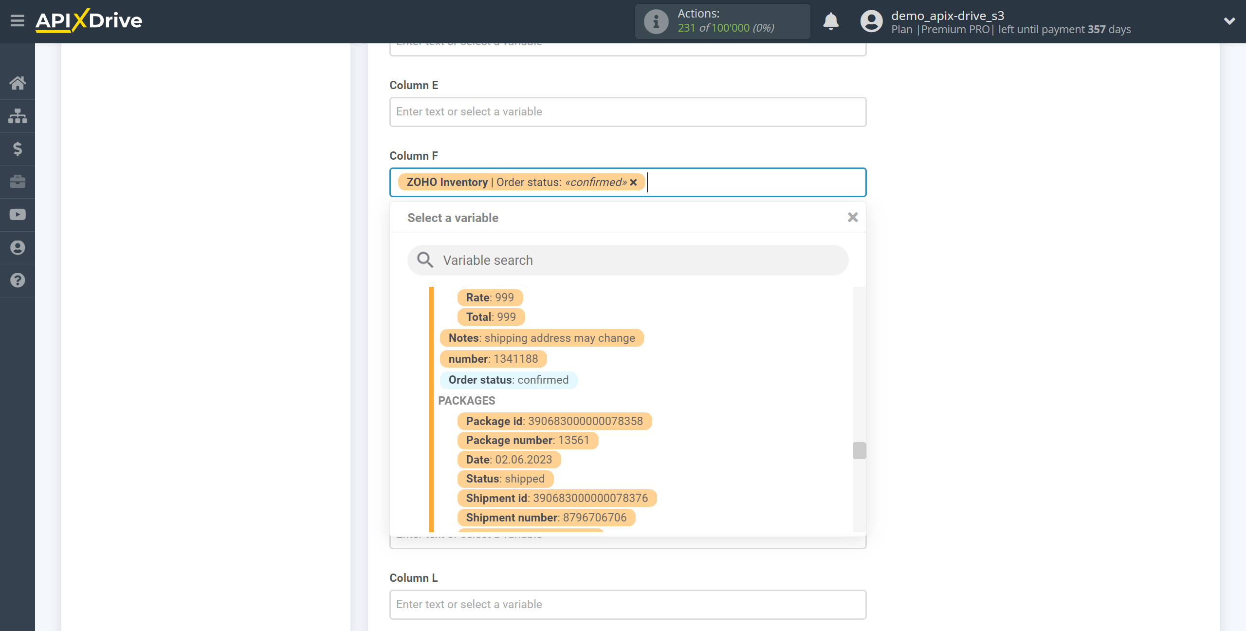Viewport: 1246px width, 631px height.
Task: Select the Total: 999 variable
Action: pos(491,317)
